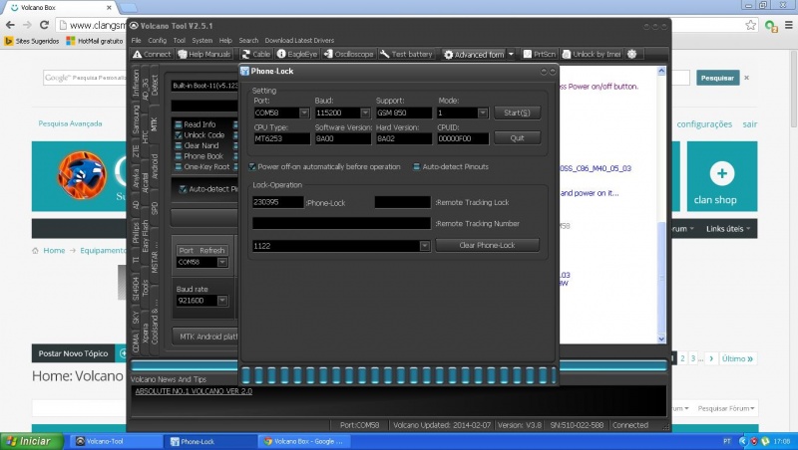Switch to Phone-Lock taskbar item
This screenshot has height=450, width=798.
pyautogui.click(x=211, y=441)
